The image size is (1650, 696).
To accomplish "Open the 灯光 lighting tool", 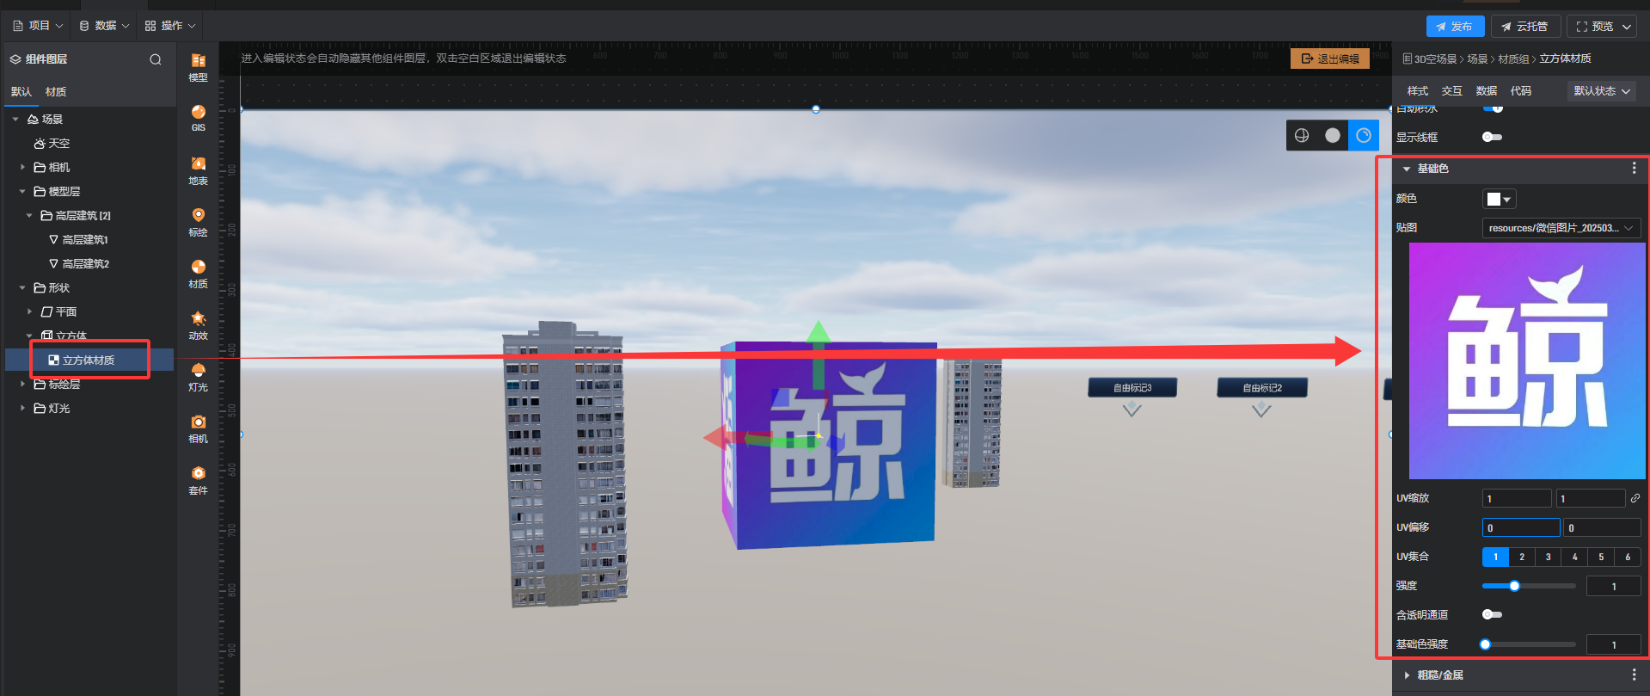I will pos(198,377).
